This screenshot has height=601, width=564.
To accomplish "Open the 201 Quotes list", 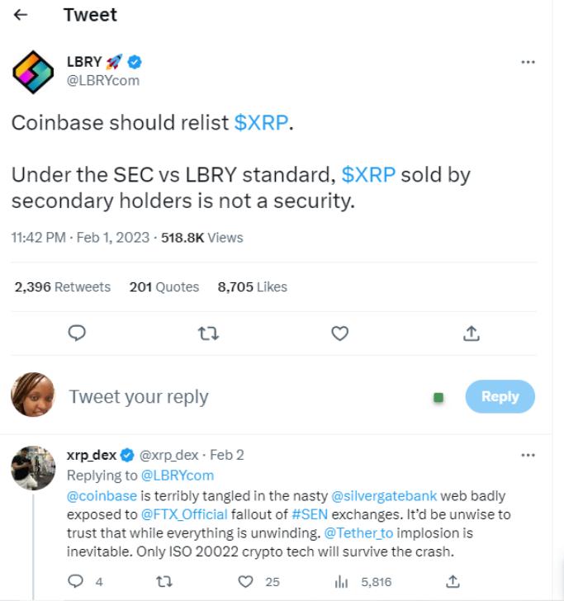I will 164,287.
